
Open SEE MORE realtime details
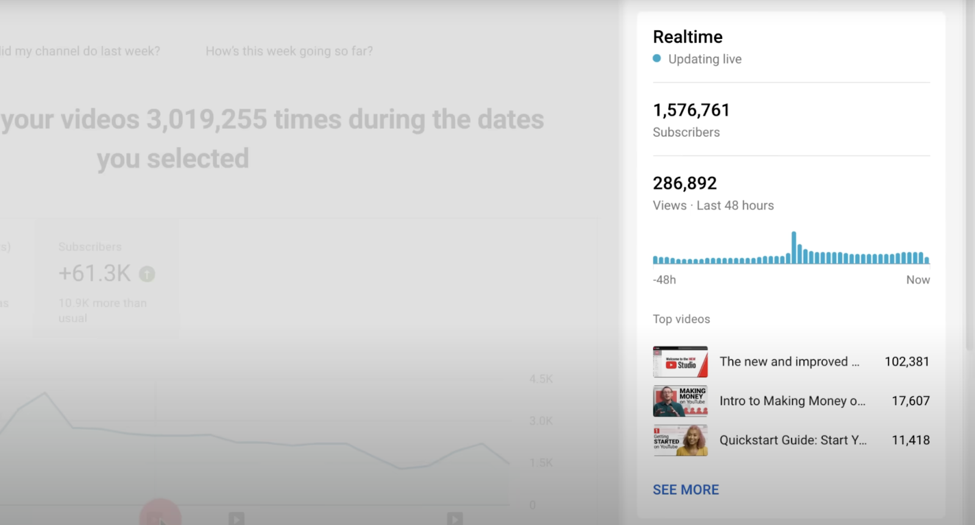tap(686, 490)
